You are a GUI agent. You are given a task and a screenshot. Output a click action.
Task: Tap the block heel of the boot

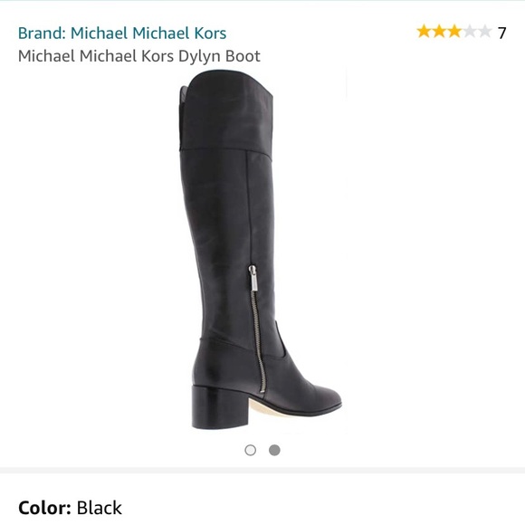coord(219,406)
